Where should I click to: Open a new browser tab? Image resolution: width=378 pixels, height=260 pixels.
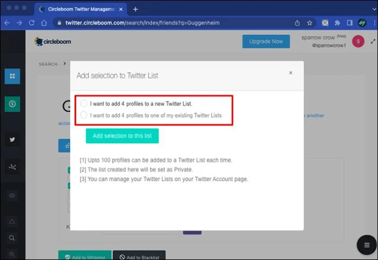tap(135, 9)
